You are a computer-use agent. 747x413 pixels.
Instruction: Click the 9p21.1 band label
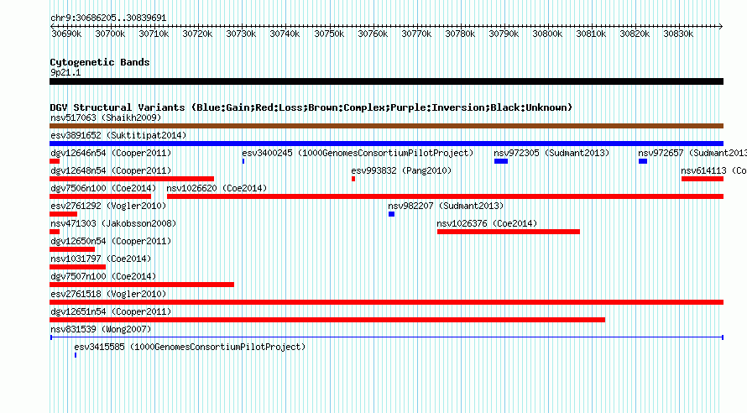65,72
